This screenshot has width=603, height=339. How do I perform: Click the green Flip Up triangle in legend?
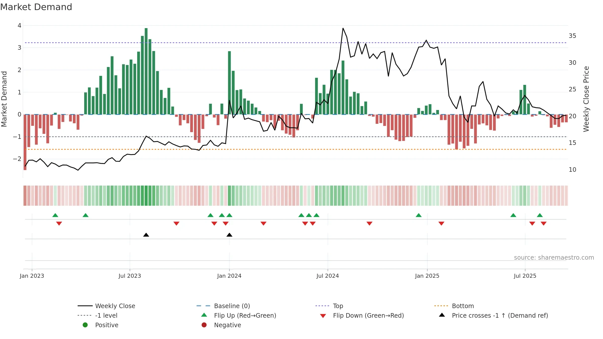coord(204,315)
